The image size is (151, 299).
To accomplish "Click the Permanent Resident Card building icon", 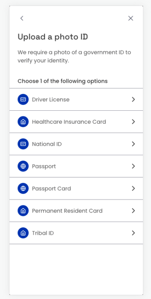I will [x=23, y=211].
